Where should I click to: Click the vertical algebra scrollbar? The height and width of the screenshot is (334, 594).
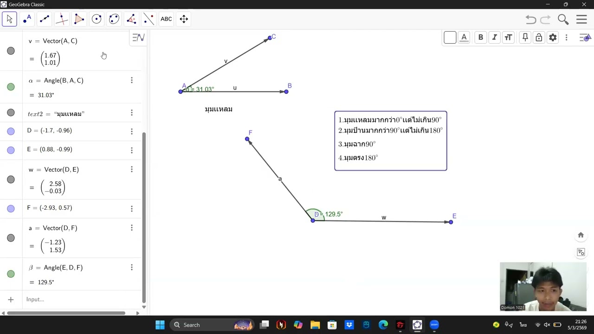click(144, 217)
